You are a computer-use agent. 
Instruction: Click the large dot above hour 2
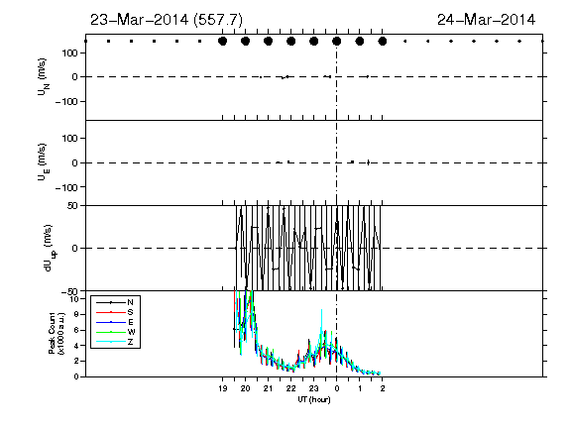[383, 42]
